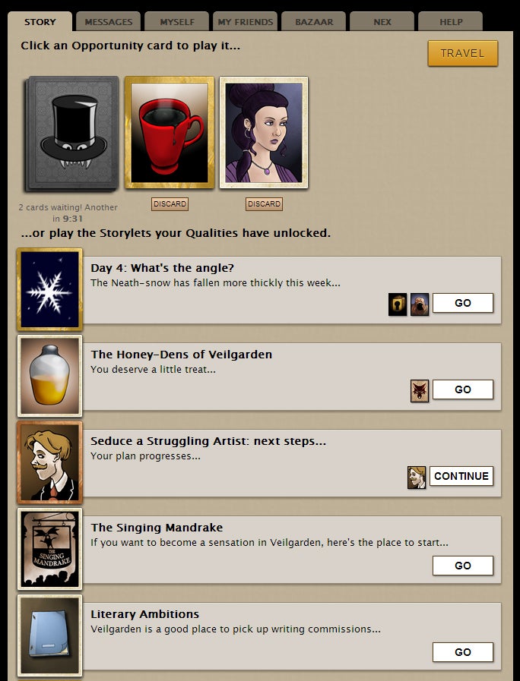Click the small artist portrait icon

tap(417, 478)
